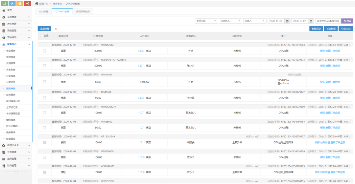Expand the 微信公众号 menu chevron
This screenshot has width=355, height=184.
point(29,145)
